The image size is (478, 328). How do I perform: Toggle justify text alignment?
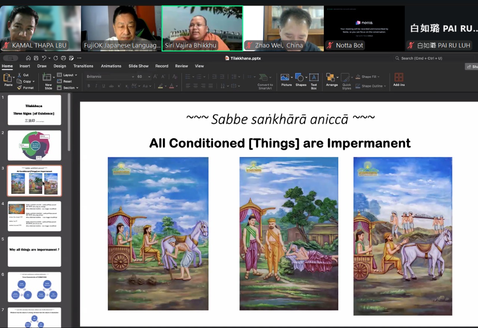[x=211, y=86]
